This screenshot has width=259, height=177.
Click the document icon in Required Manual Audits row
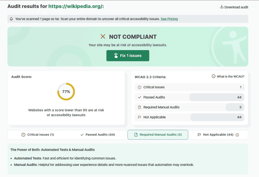(x=140, y=107)
